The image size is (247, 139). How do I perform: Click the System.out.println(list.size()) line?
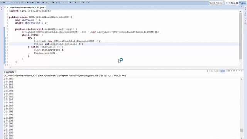click(x=58, y=44)
